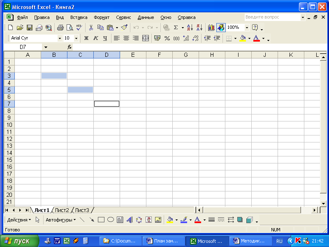The height and width of the screenshot is (247, 329).
Task: Open the 100% zoom dropdown
Action: pyautogui.click(x=247, y=28)
